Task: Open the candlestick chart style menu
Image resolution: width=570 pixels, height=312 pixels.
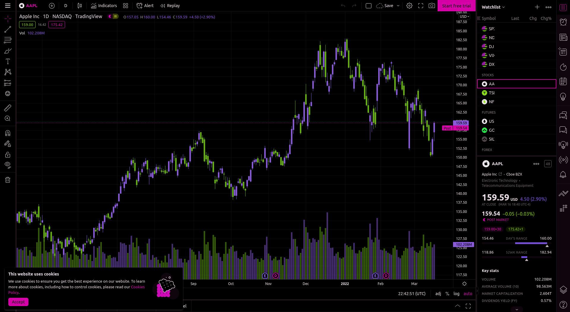Action: [x=80, y=6]
